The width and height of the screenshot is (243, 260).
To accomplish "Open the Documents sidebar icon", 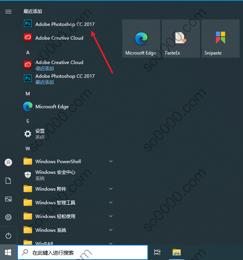I will click(8, 181).
